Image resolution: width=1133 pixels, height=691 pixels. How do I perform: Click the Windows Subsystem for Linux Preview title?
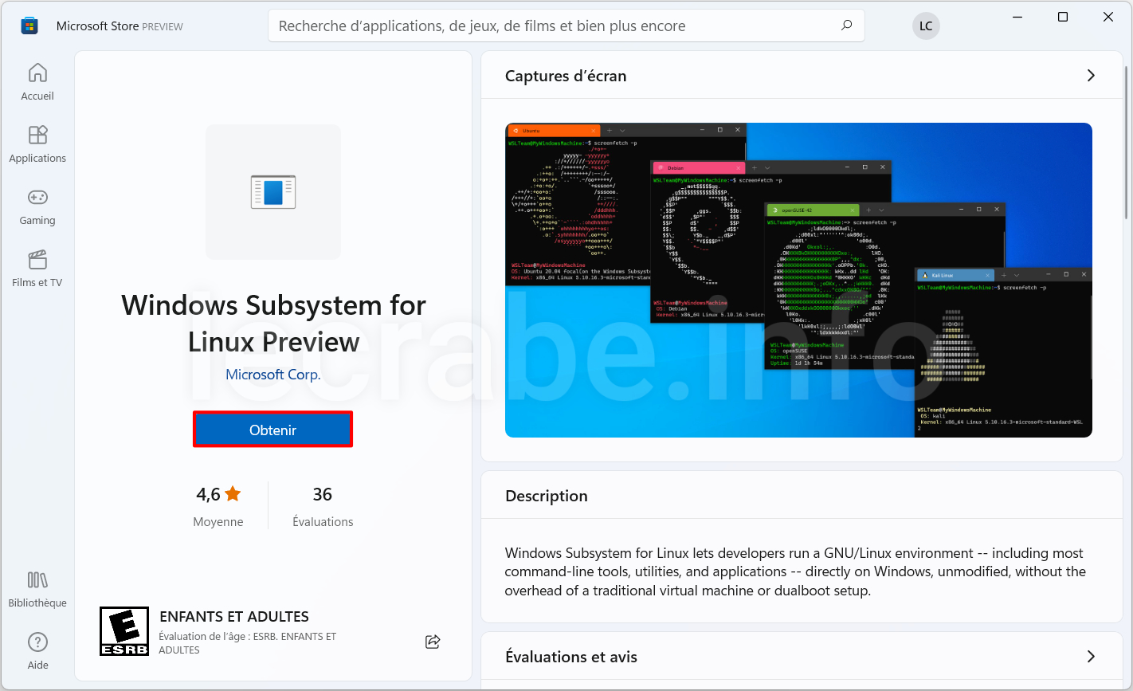point(273,324)
